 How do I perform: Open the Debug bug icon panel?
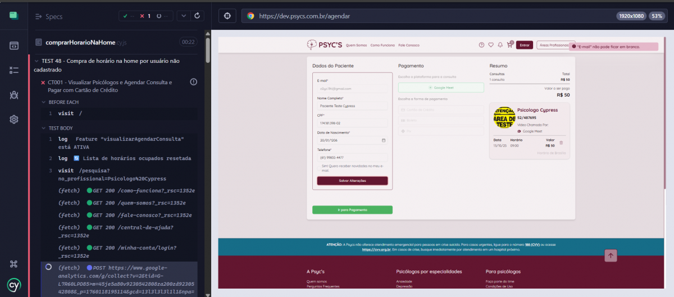pos(14,95)
